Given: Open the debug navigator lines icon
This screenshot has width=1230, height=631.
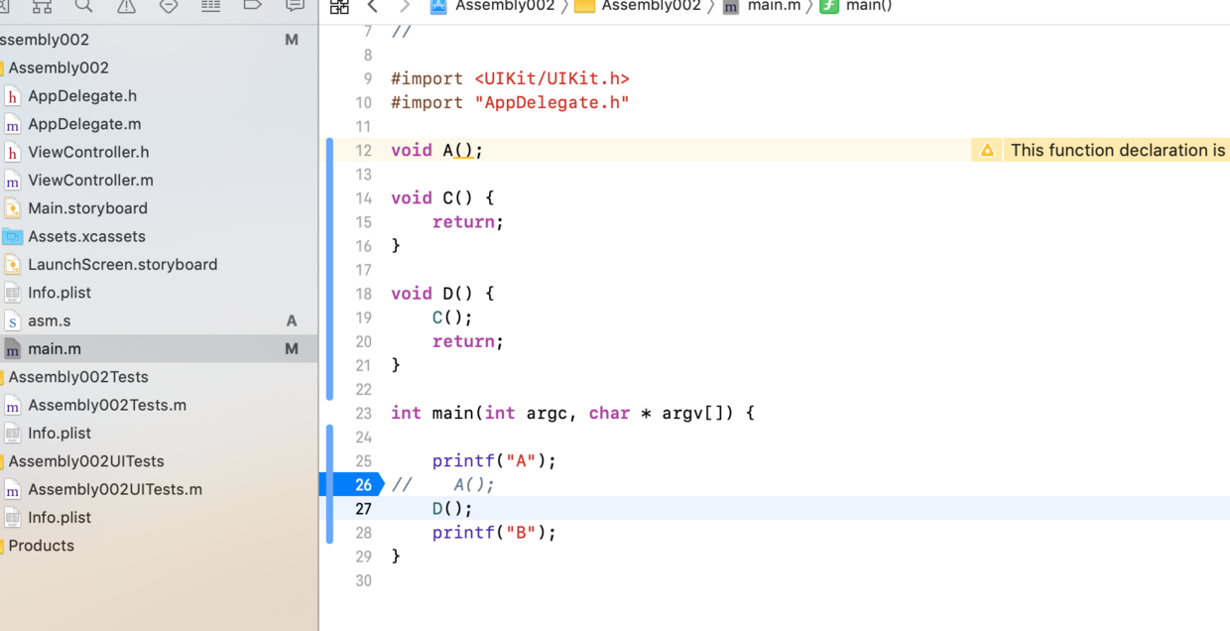Looking at the screenshot, I should [x=210, y=6].
